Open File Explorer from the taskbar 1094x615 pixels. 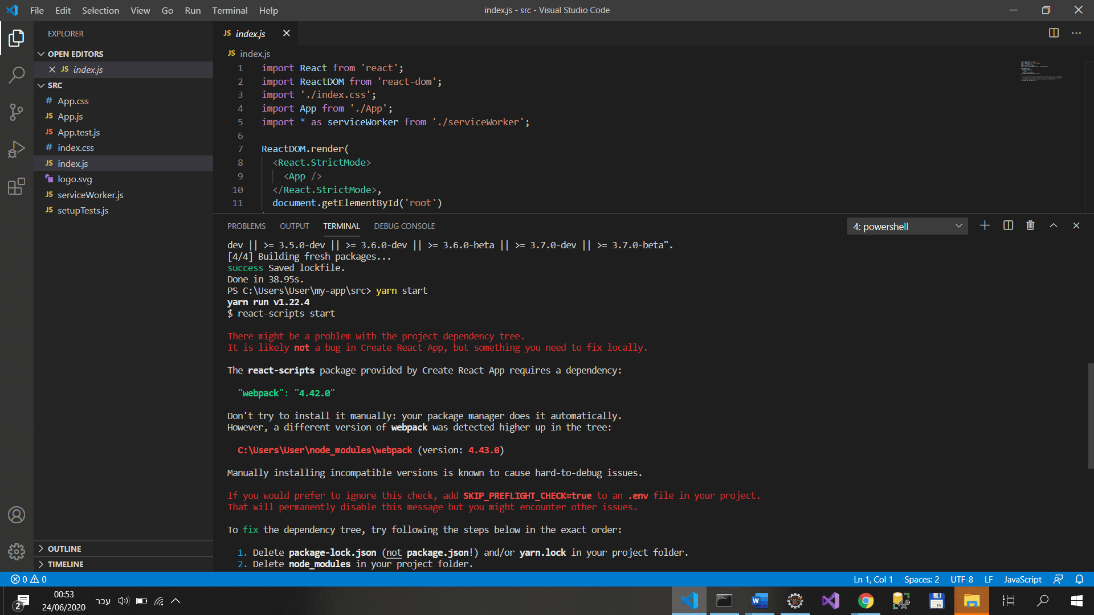tap(971, 601)
